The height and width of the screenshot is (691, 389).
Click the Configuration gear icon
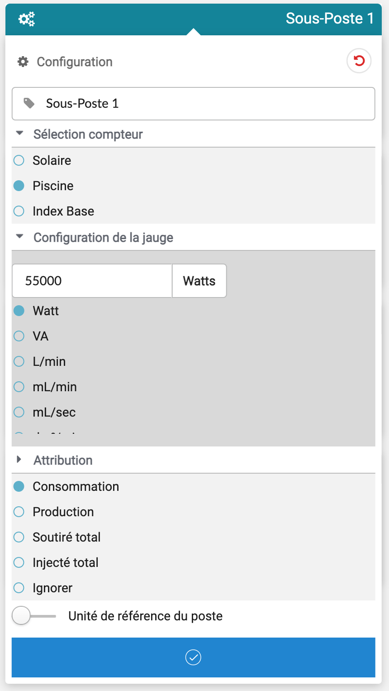coord(23,62)
